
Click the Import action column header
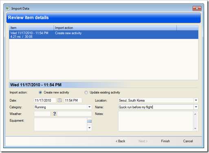[x=115, y=28]
